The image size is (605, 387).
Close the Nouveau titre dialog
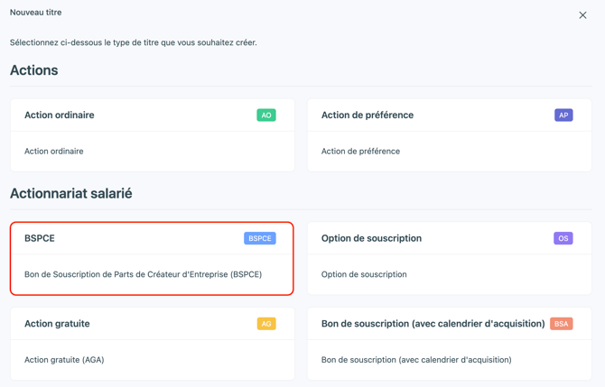(582, 15)
